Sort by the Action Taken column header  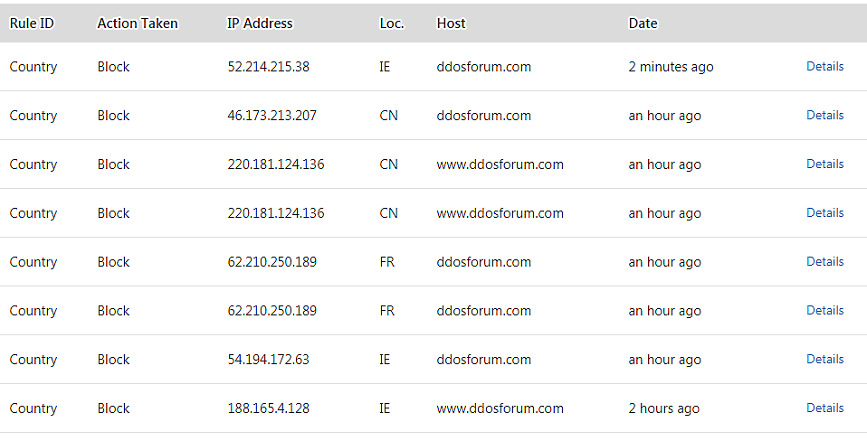click(138, 23)
